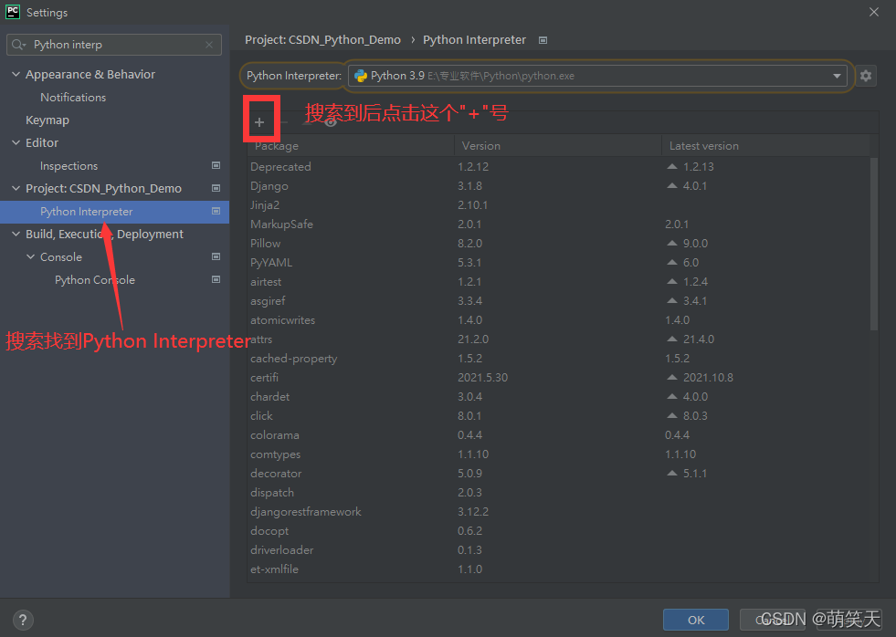This screenshot has width=896, height=637.
Task: Click upgrade arrow for airtest
Action: point(672,281)
